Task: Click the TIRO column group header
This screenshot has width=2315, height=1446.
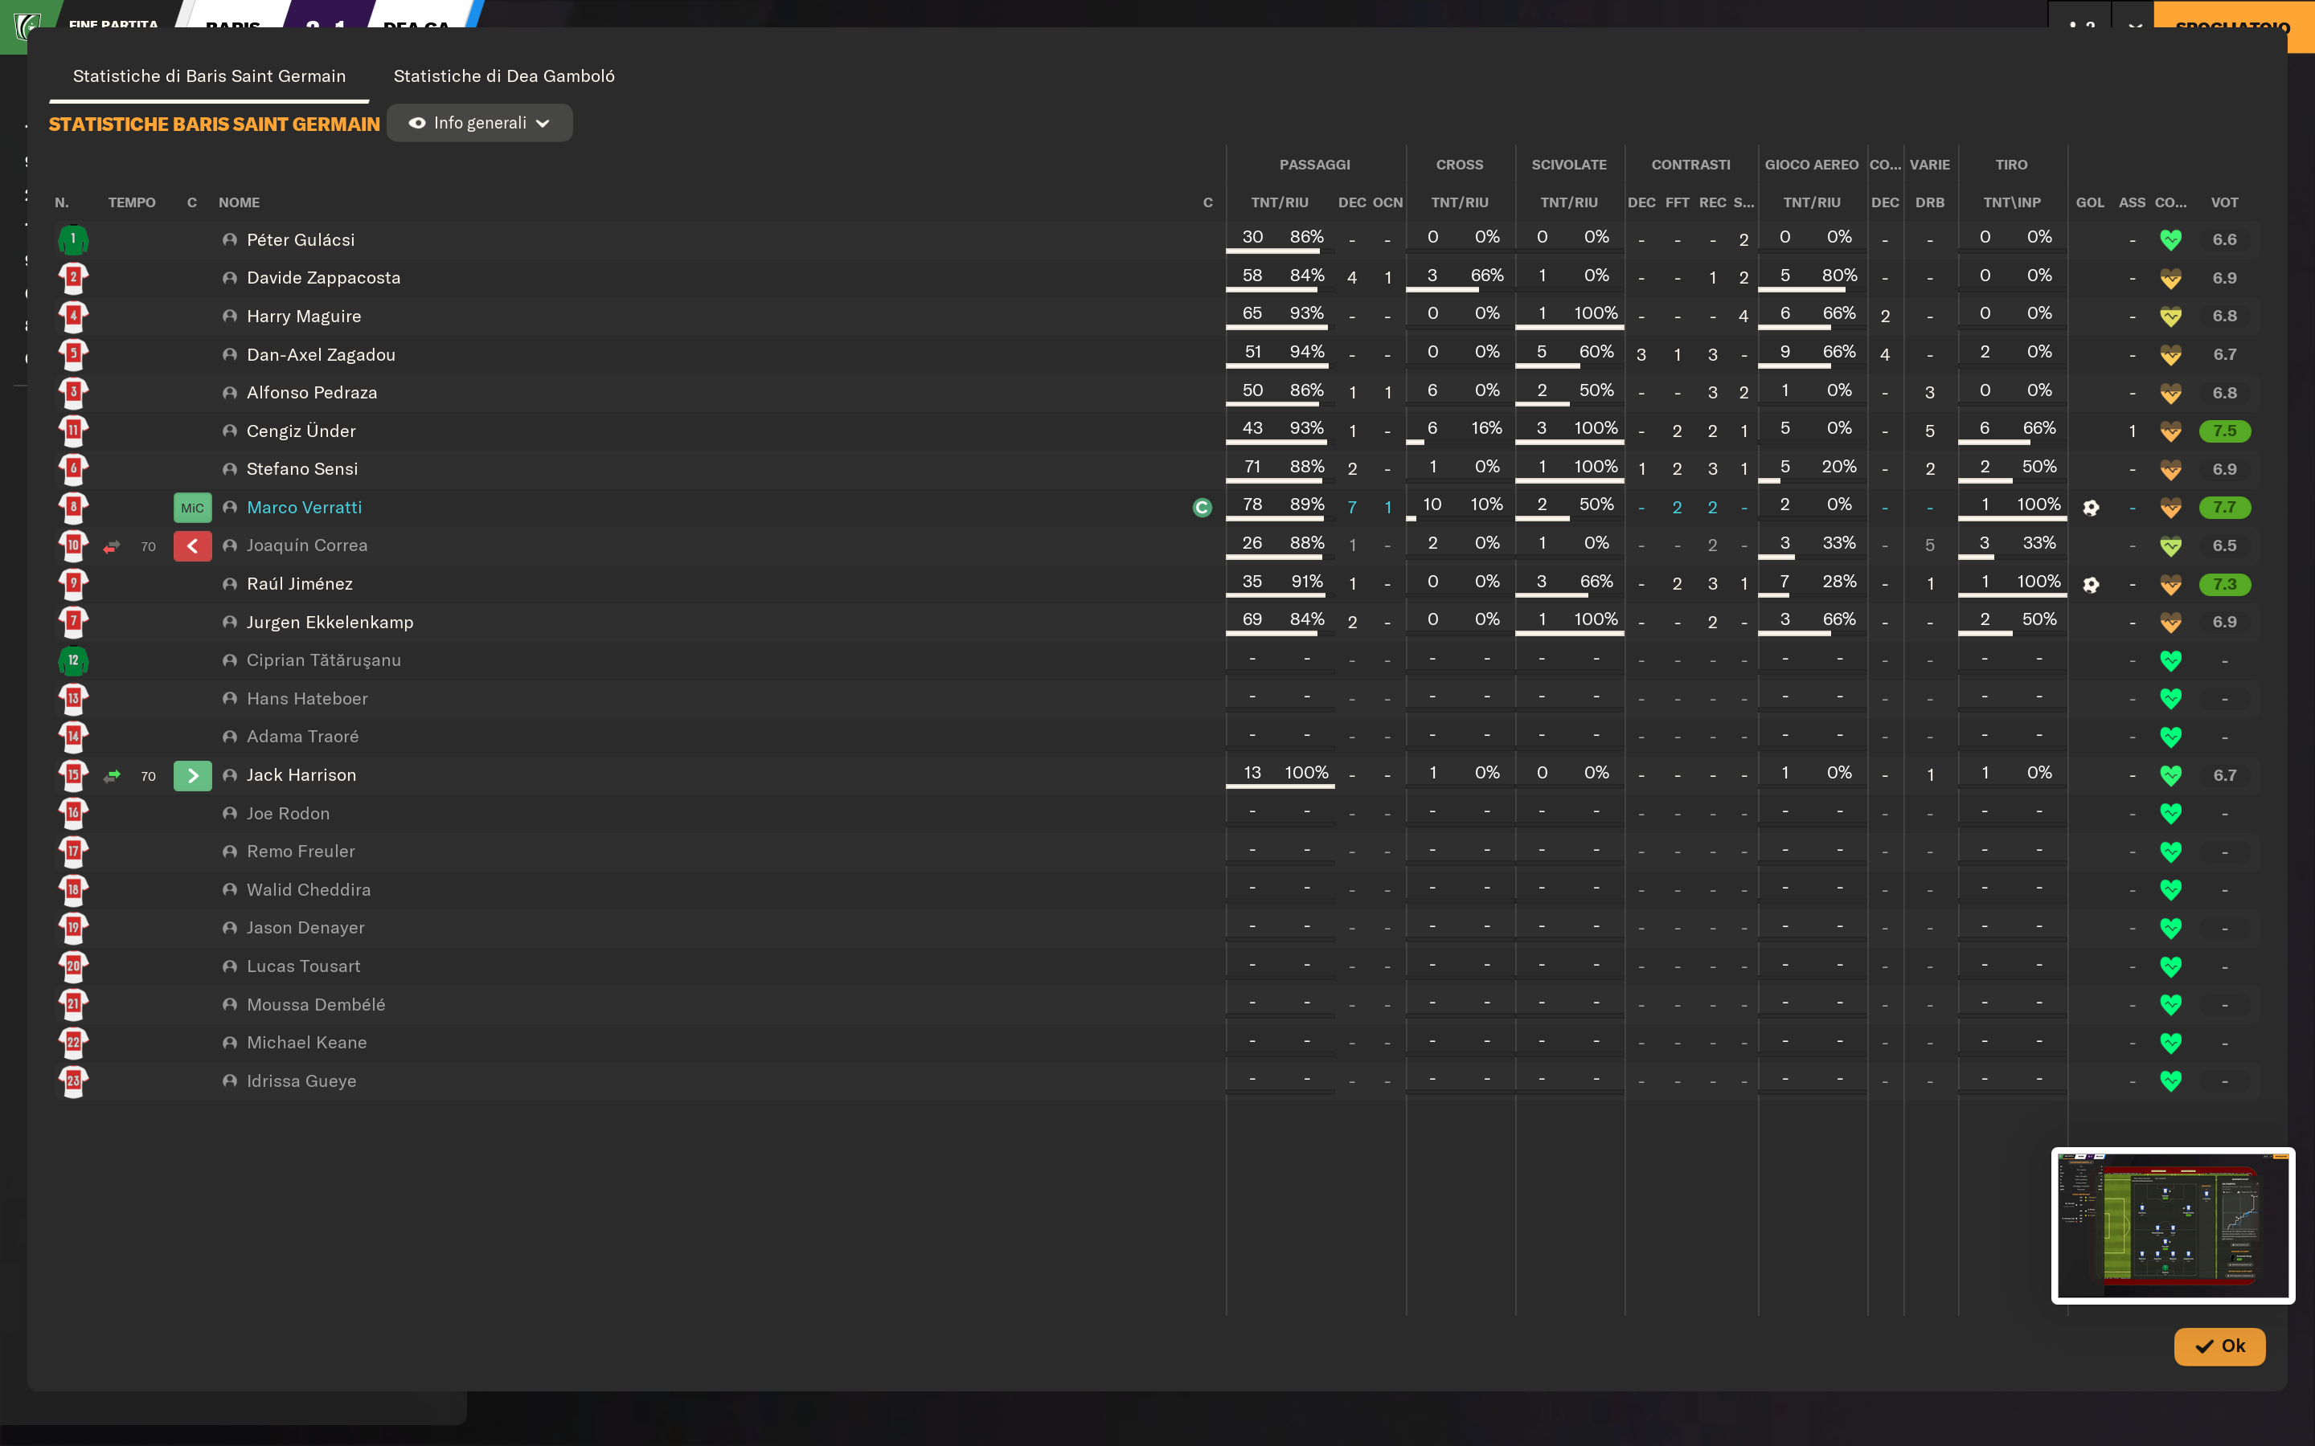Action: [x=2011, y=165]
